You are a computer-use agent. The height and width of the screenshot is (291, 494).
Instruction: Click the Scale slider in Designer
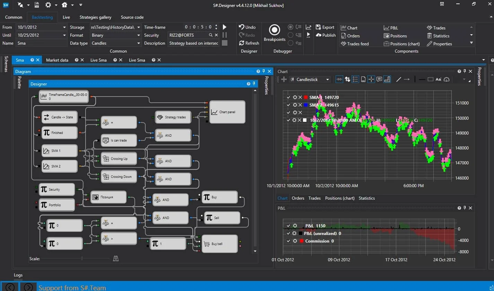(82, 258)
